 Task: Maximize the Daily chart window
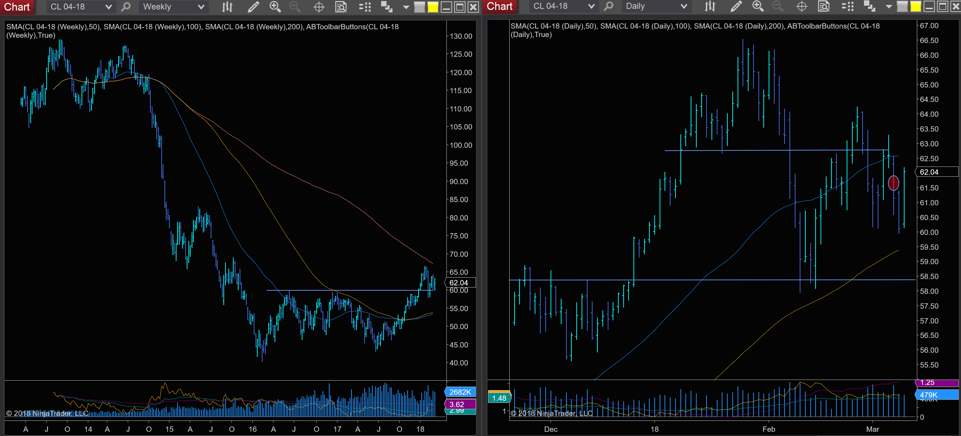coord(942,6)
